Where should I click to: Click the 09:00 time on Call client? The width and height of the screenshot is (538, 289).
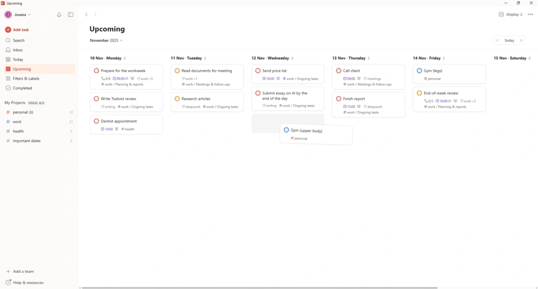click(349, 79)
